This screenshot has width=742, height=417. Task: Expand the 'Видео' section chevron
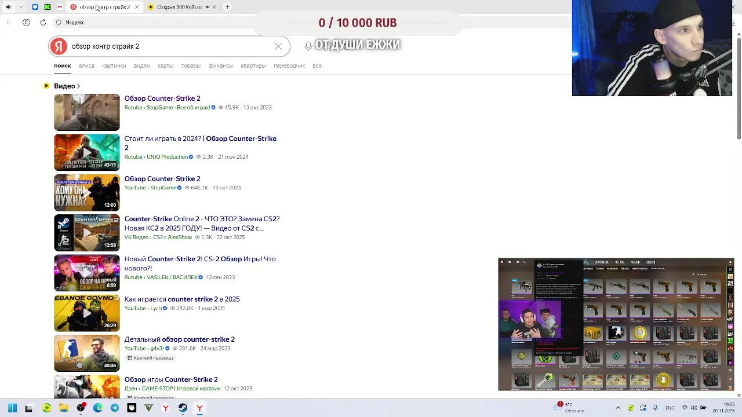point(78,86)
